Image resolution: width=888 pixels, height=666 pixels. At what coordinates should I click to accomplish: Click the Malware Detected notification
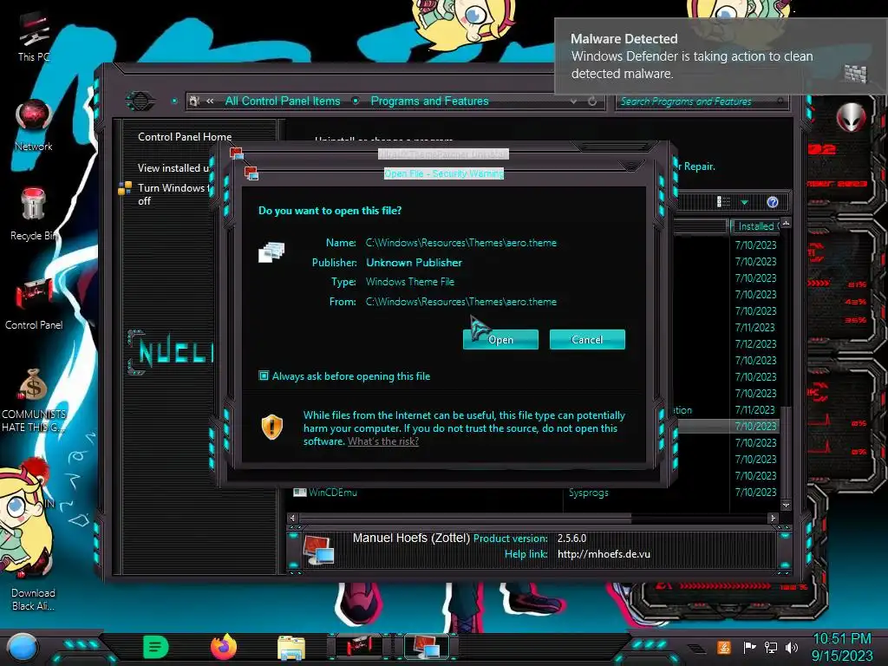click(x=719, y=55)
